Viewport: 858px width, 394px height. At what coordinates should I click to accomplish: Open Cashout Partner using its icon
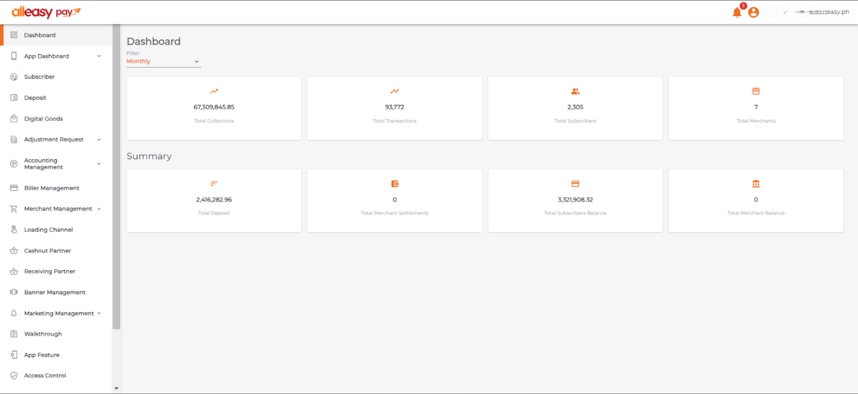(12, 250)
